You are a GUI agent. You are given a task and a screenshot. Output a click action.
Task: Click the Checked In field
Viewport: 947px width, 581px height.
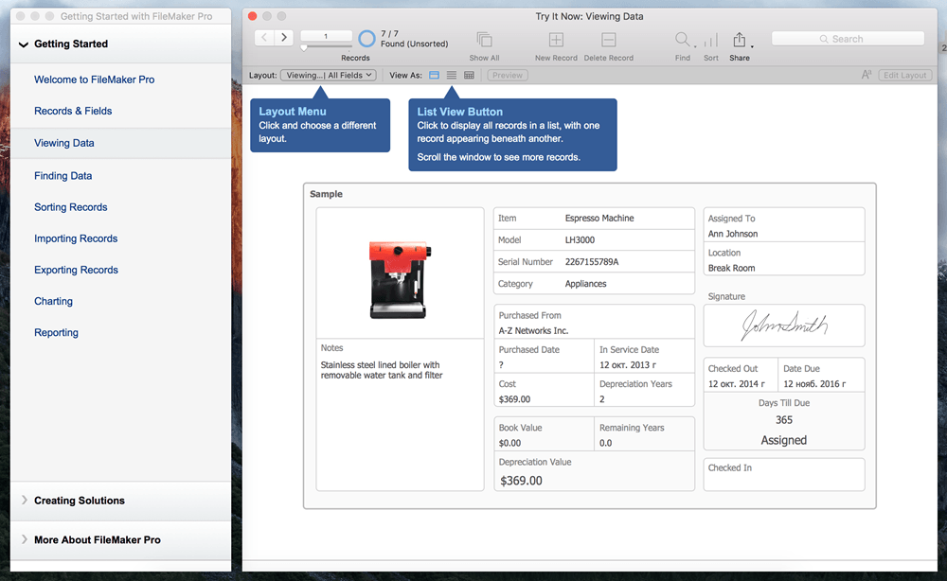pyautogui.click(x=784, y=474)
